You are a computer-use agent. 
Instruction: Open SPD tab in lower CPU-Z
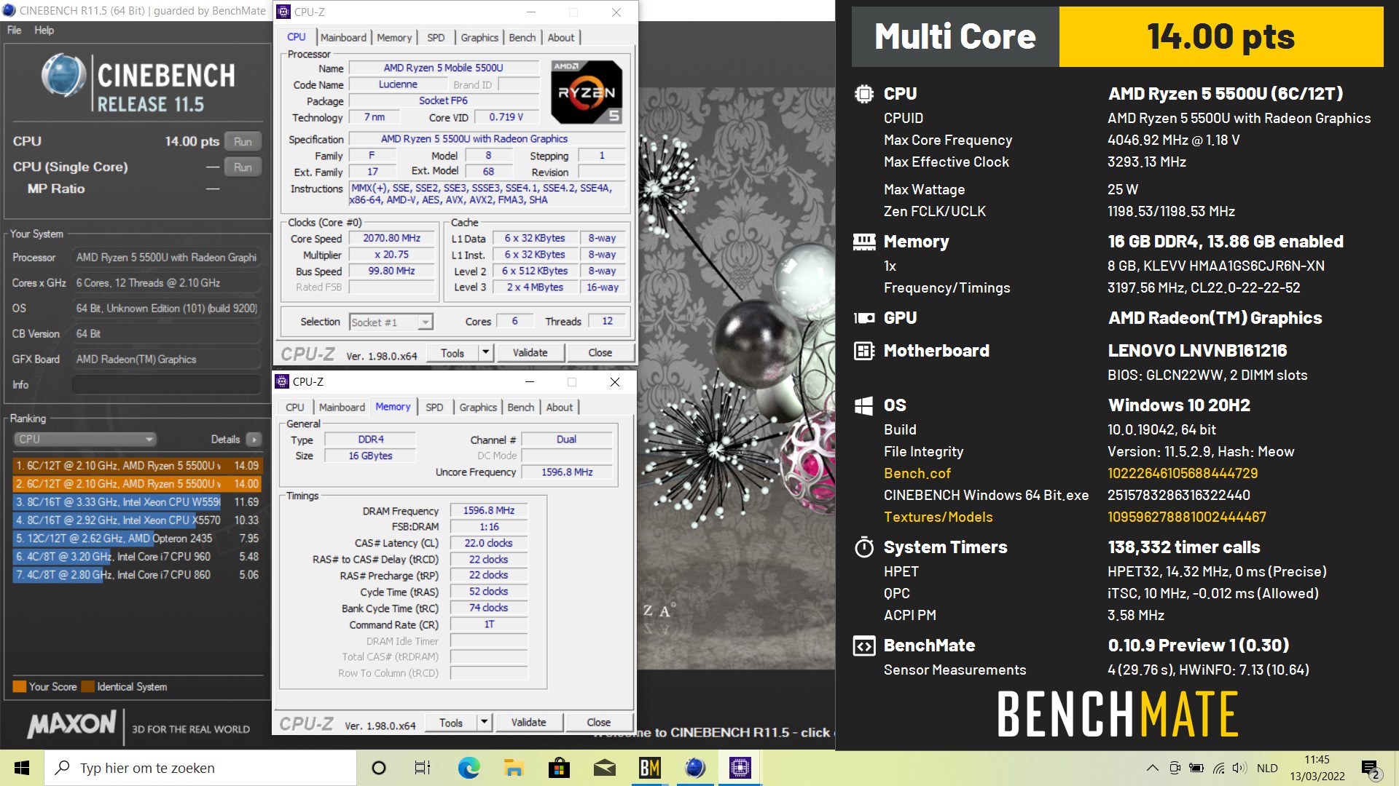click(x=434, y=408)
